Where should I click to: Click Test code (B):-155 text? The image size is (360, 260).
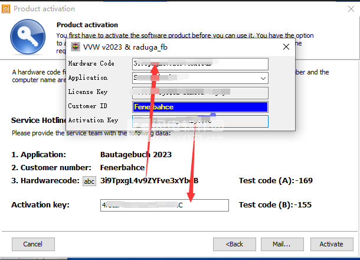275,205
